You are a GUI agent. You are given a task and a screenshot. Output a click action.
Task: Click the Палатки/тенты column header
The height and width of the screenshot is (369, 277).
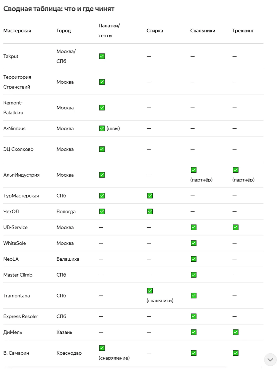pos(109,31)
